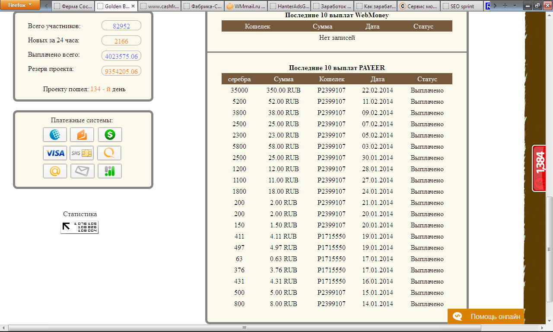Choose the grey envelope payment icon
This screenshot has width=553, height=332.
(x=82, y=171)
